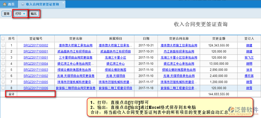Check the checkbox for row 1
This screenshot has height=118, width=261.
(3, 45)
